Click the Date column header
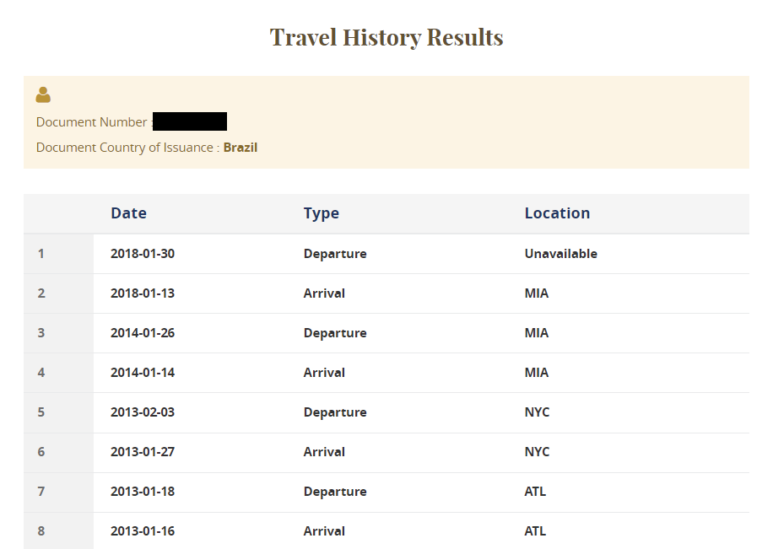 coord(128,213)
